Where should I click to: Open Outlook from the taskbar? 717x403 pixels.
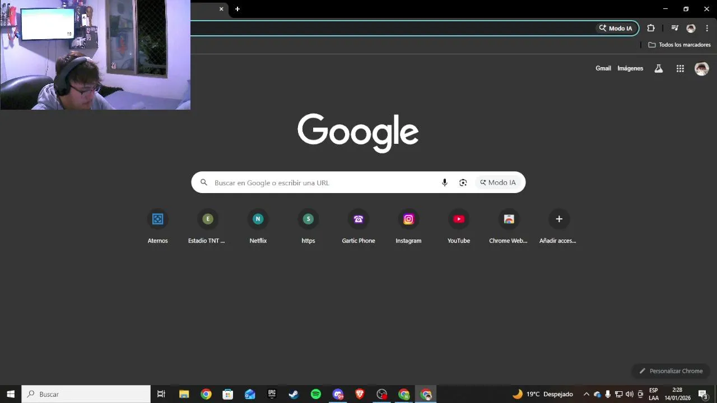250,394
